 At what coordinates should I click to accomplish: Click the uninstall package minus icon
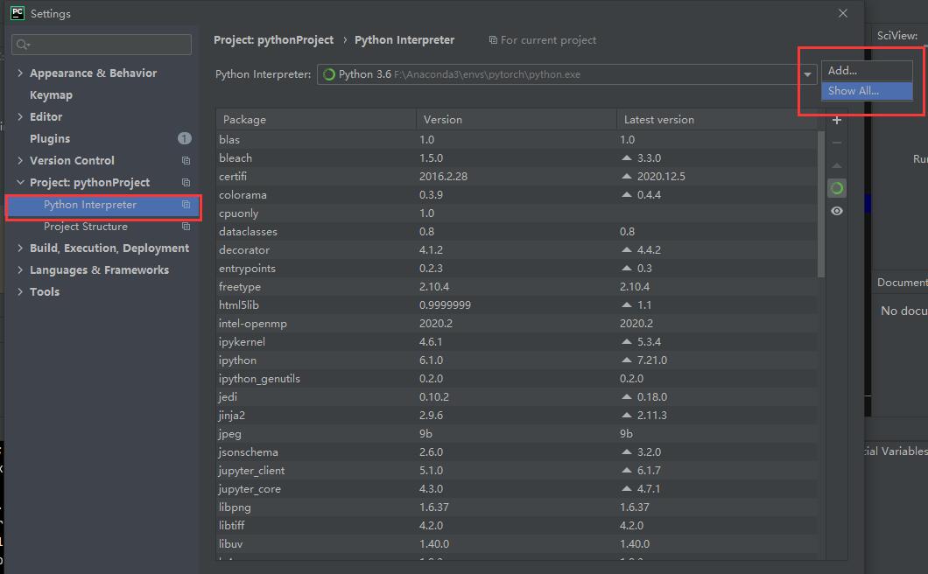(x=836, y=142)
